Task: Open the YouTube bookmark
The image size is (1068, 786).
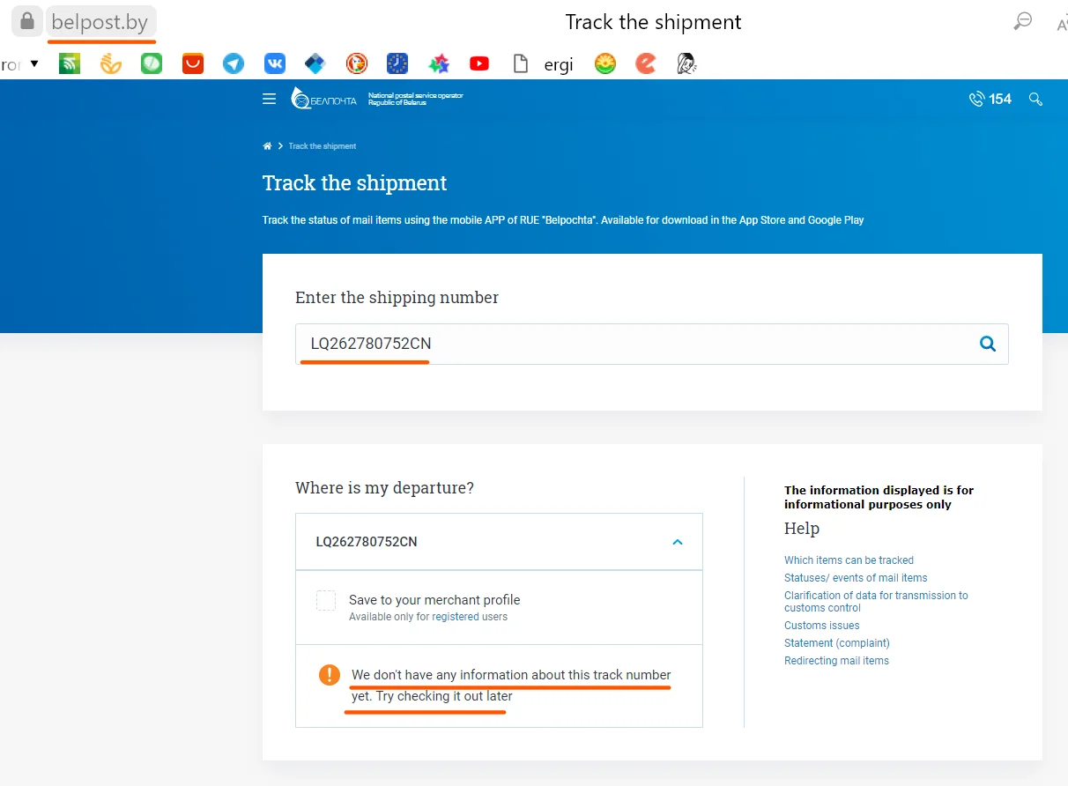Action: (479, 63)
